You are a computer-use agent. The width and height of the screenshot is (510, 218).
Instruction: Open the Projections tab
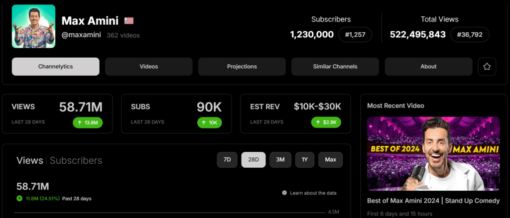point(242,67)
